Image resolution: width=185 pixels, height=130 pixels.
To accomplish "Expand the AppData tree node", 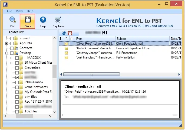I will [x=6, y=44].
